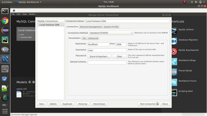Select the SSL sub-tab

(x=84, y=38)
